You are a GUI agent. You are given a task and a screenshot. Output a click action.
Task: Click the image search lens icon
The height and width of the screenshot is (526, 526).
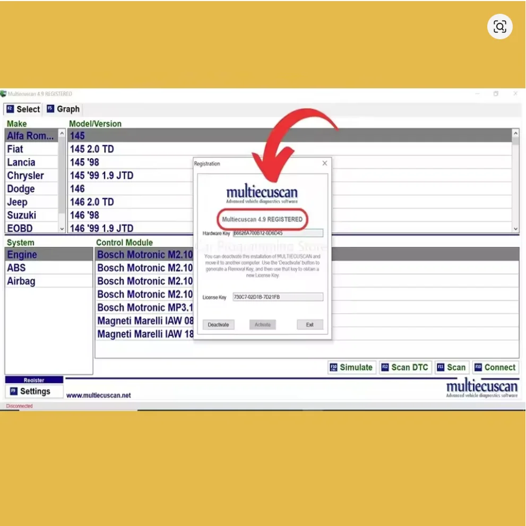click(499, 27)
